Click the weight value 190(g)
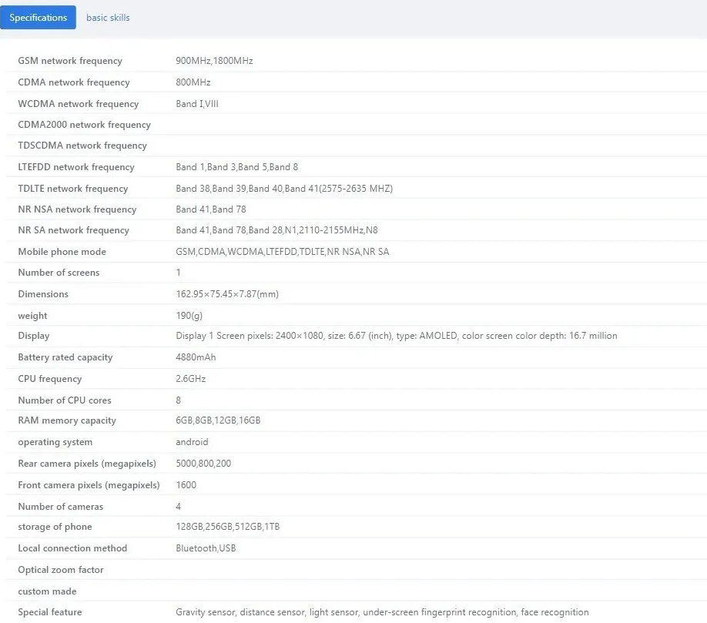The width and height of the screenshot is (707, 623). (189, 316)
